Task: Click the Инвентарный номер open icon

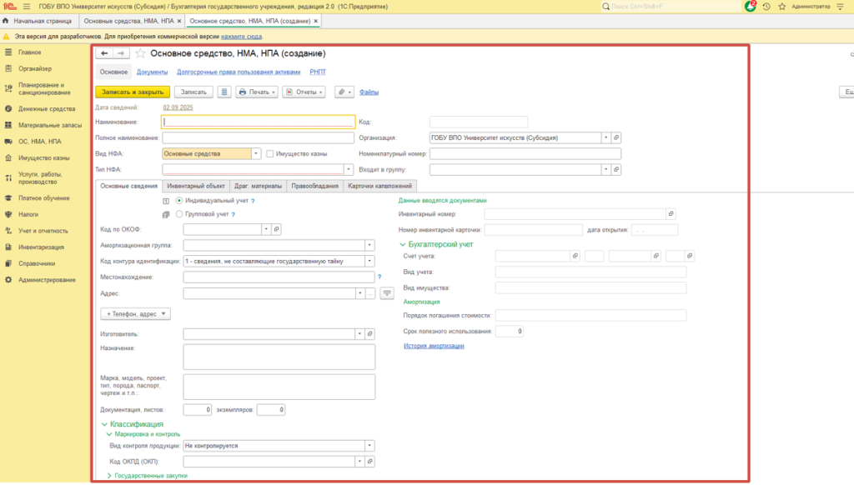Action: [x=671, y=214]
